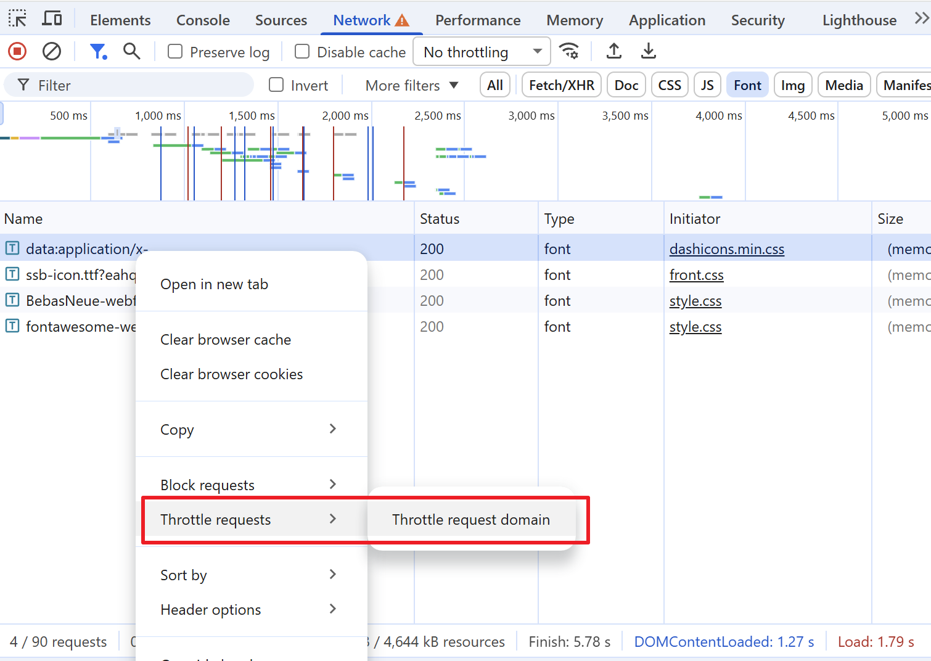Image resolution: width=931 pixels, height=661 pixels.
Task: Open network conditions Wi-Fi settings icon
Action: pos(568,52)
